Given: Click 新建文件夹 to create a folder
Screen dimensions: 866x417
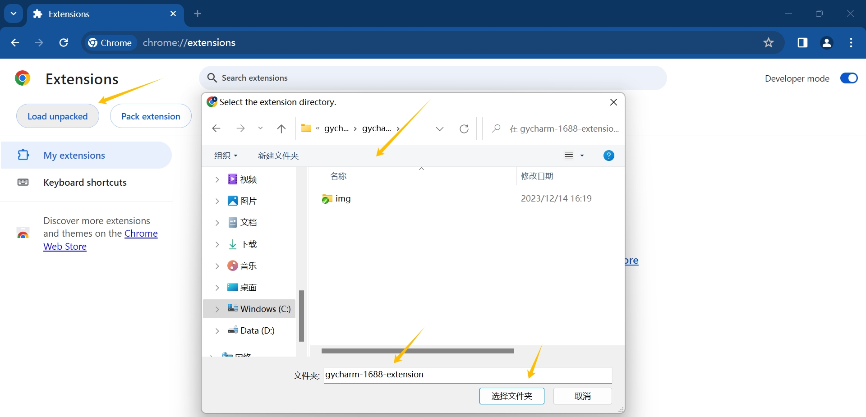Looking at the screenshot, I should tap(278, 156).
